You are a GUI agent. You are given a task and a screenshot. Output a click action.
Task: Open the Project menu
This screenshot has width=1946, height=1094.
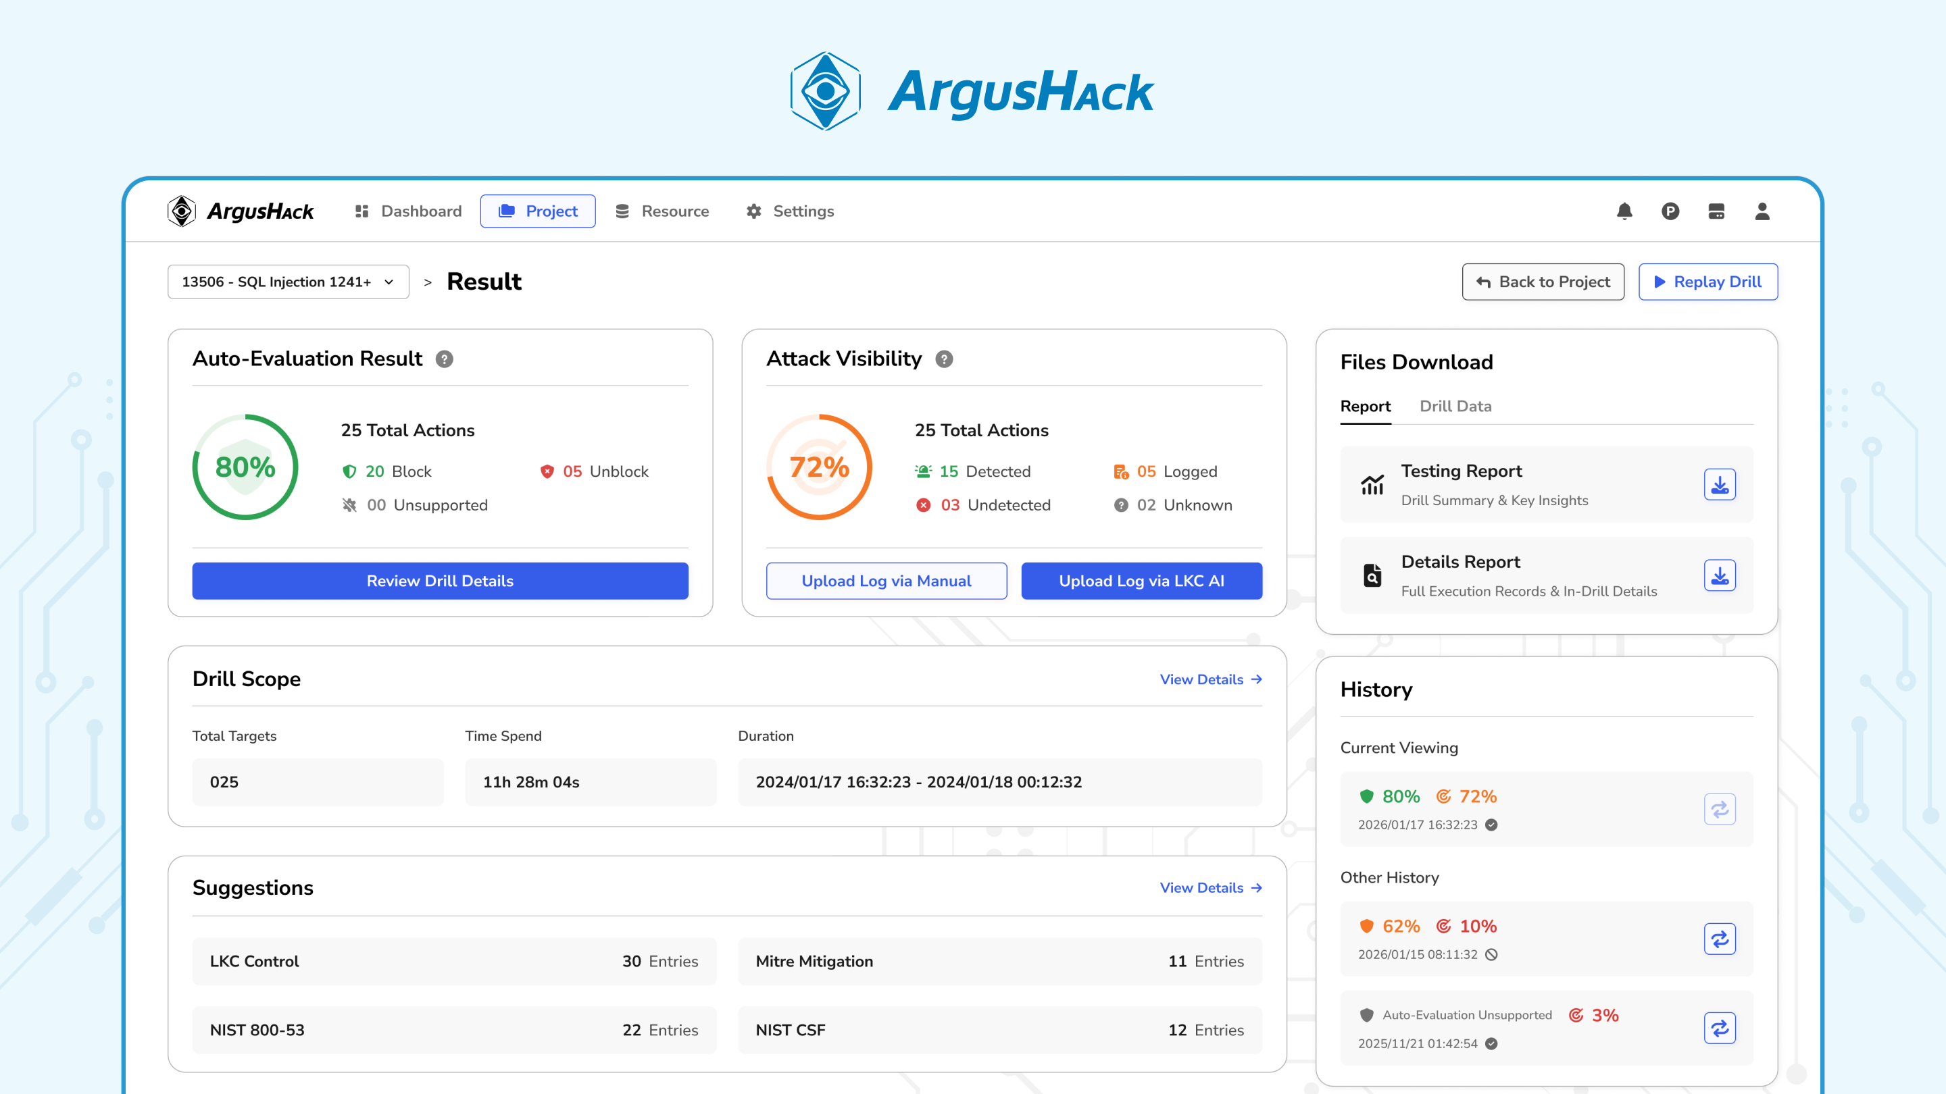538,211
